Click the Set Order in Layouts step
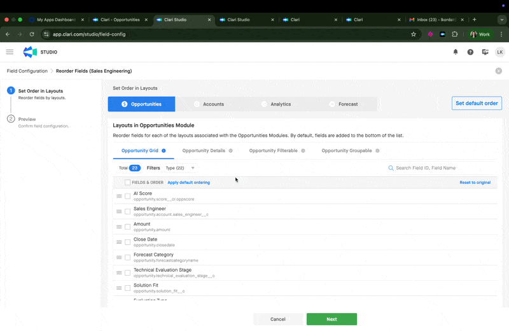The image size is (509, 331). [x=41, y=91]
